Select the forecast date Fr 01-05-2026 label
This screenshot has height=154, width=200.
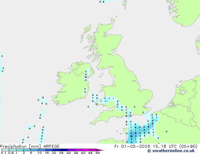coord(132,146)
